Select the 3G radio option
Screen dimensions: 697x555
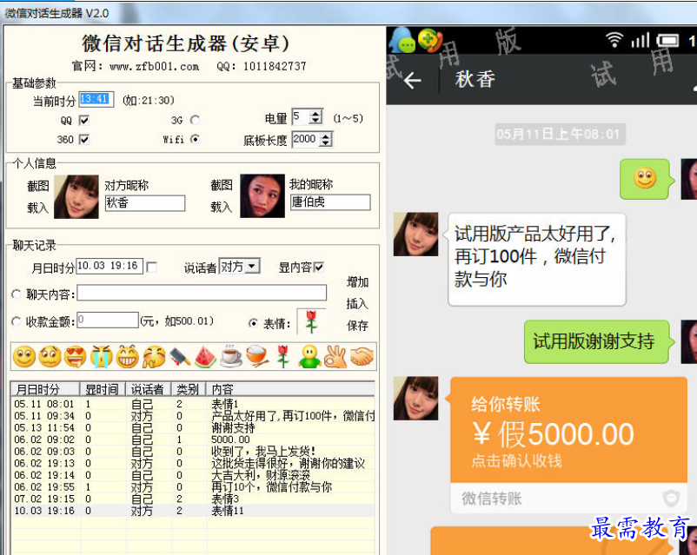tap(195, 120)
